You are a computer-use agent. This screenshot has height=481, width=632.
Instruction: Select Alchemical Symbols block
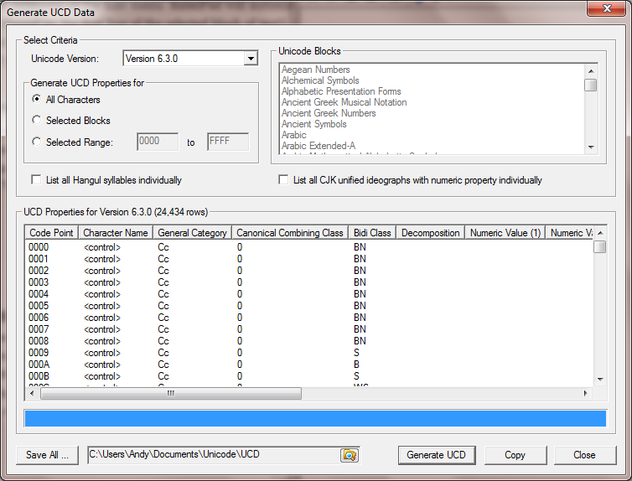320,80
